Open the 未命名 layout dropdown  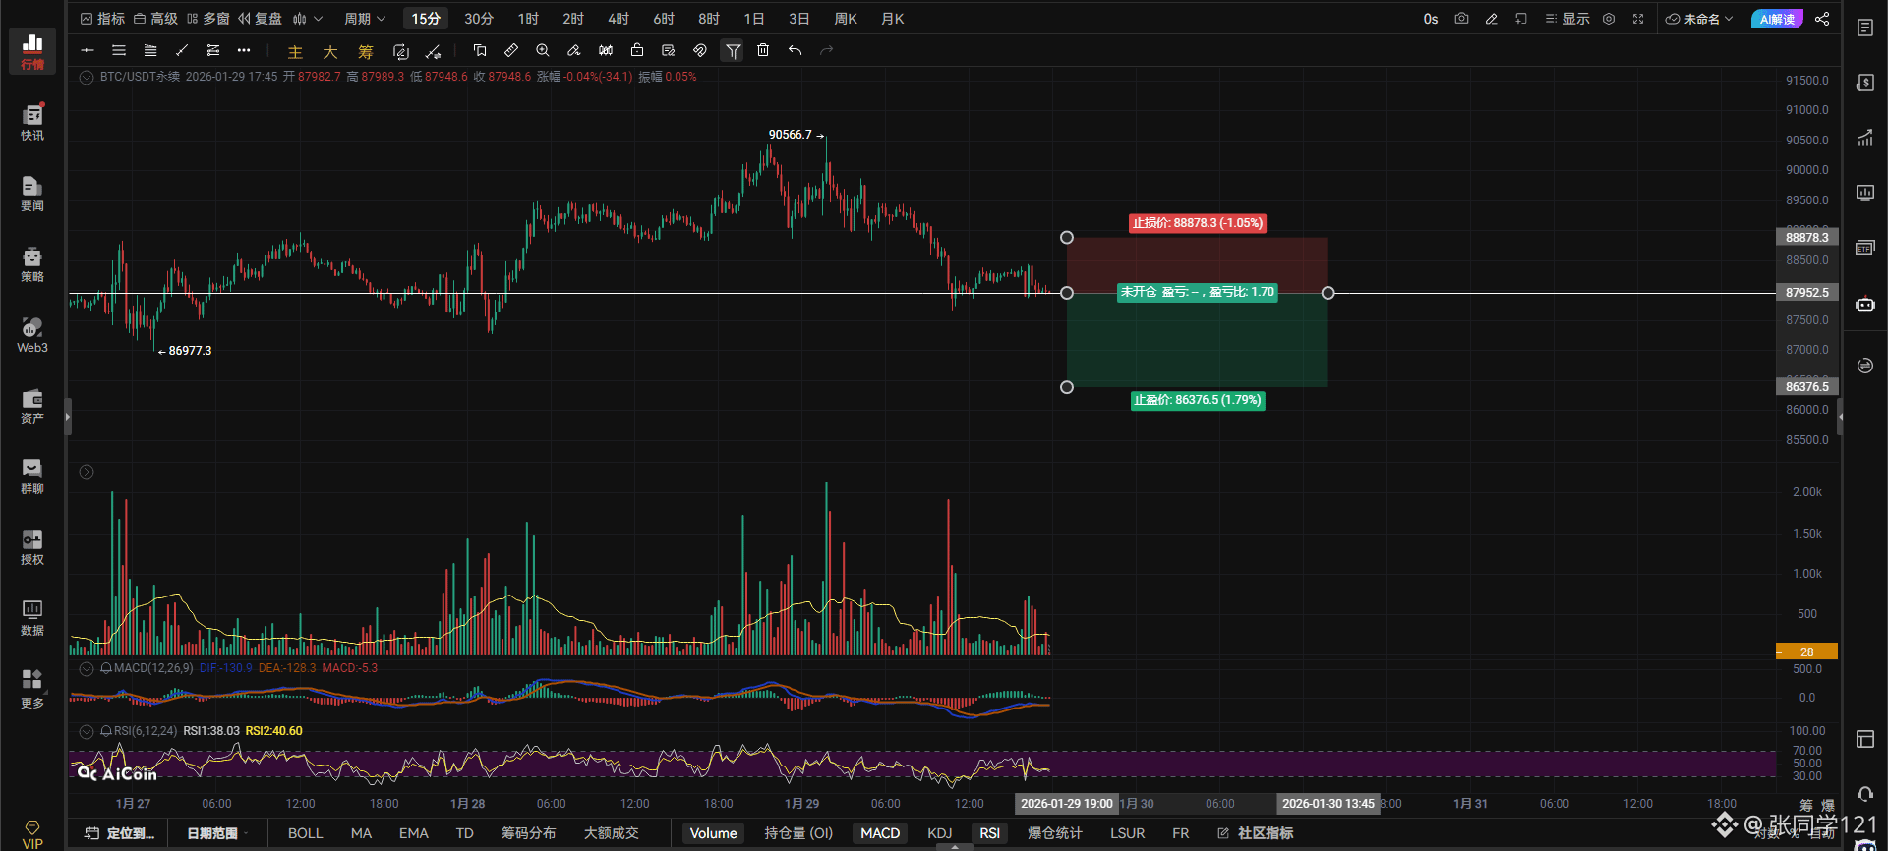coord(1699,19)
